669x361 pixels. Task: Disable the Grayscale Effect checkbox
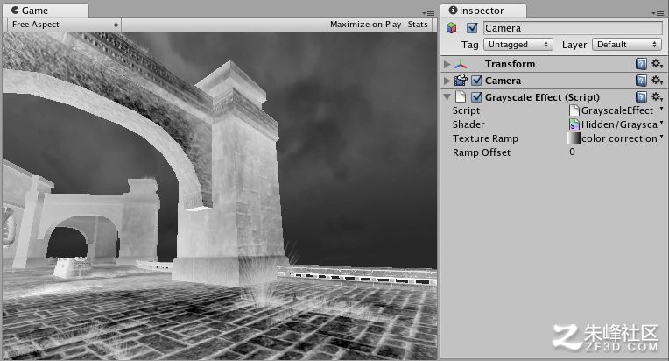tap(476, 97)
